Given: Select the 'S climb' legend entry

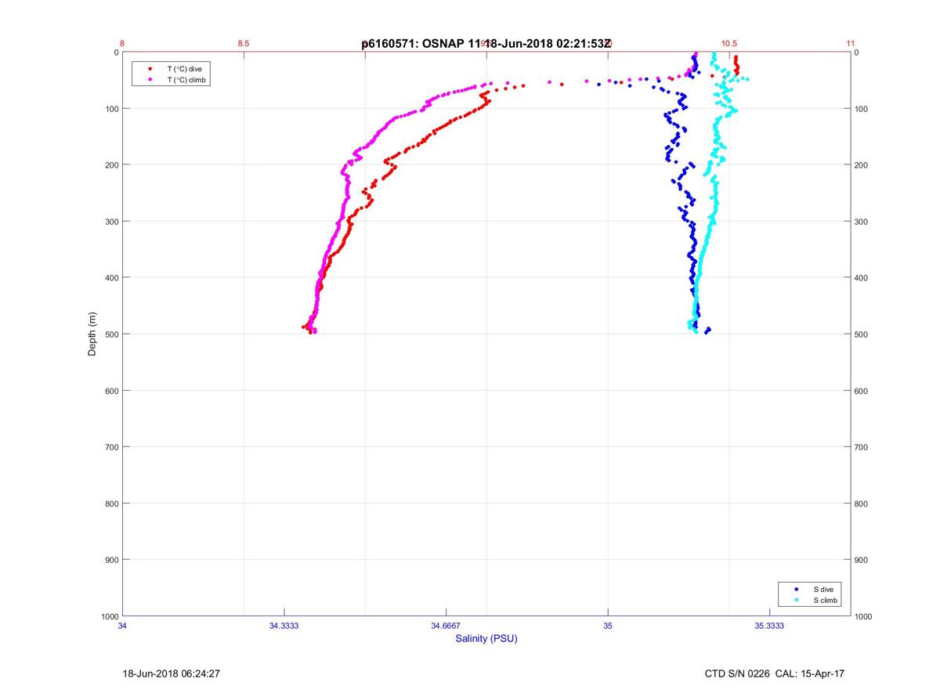Looking at the screenshot, I should (825, 600).
